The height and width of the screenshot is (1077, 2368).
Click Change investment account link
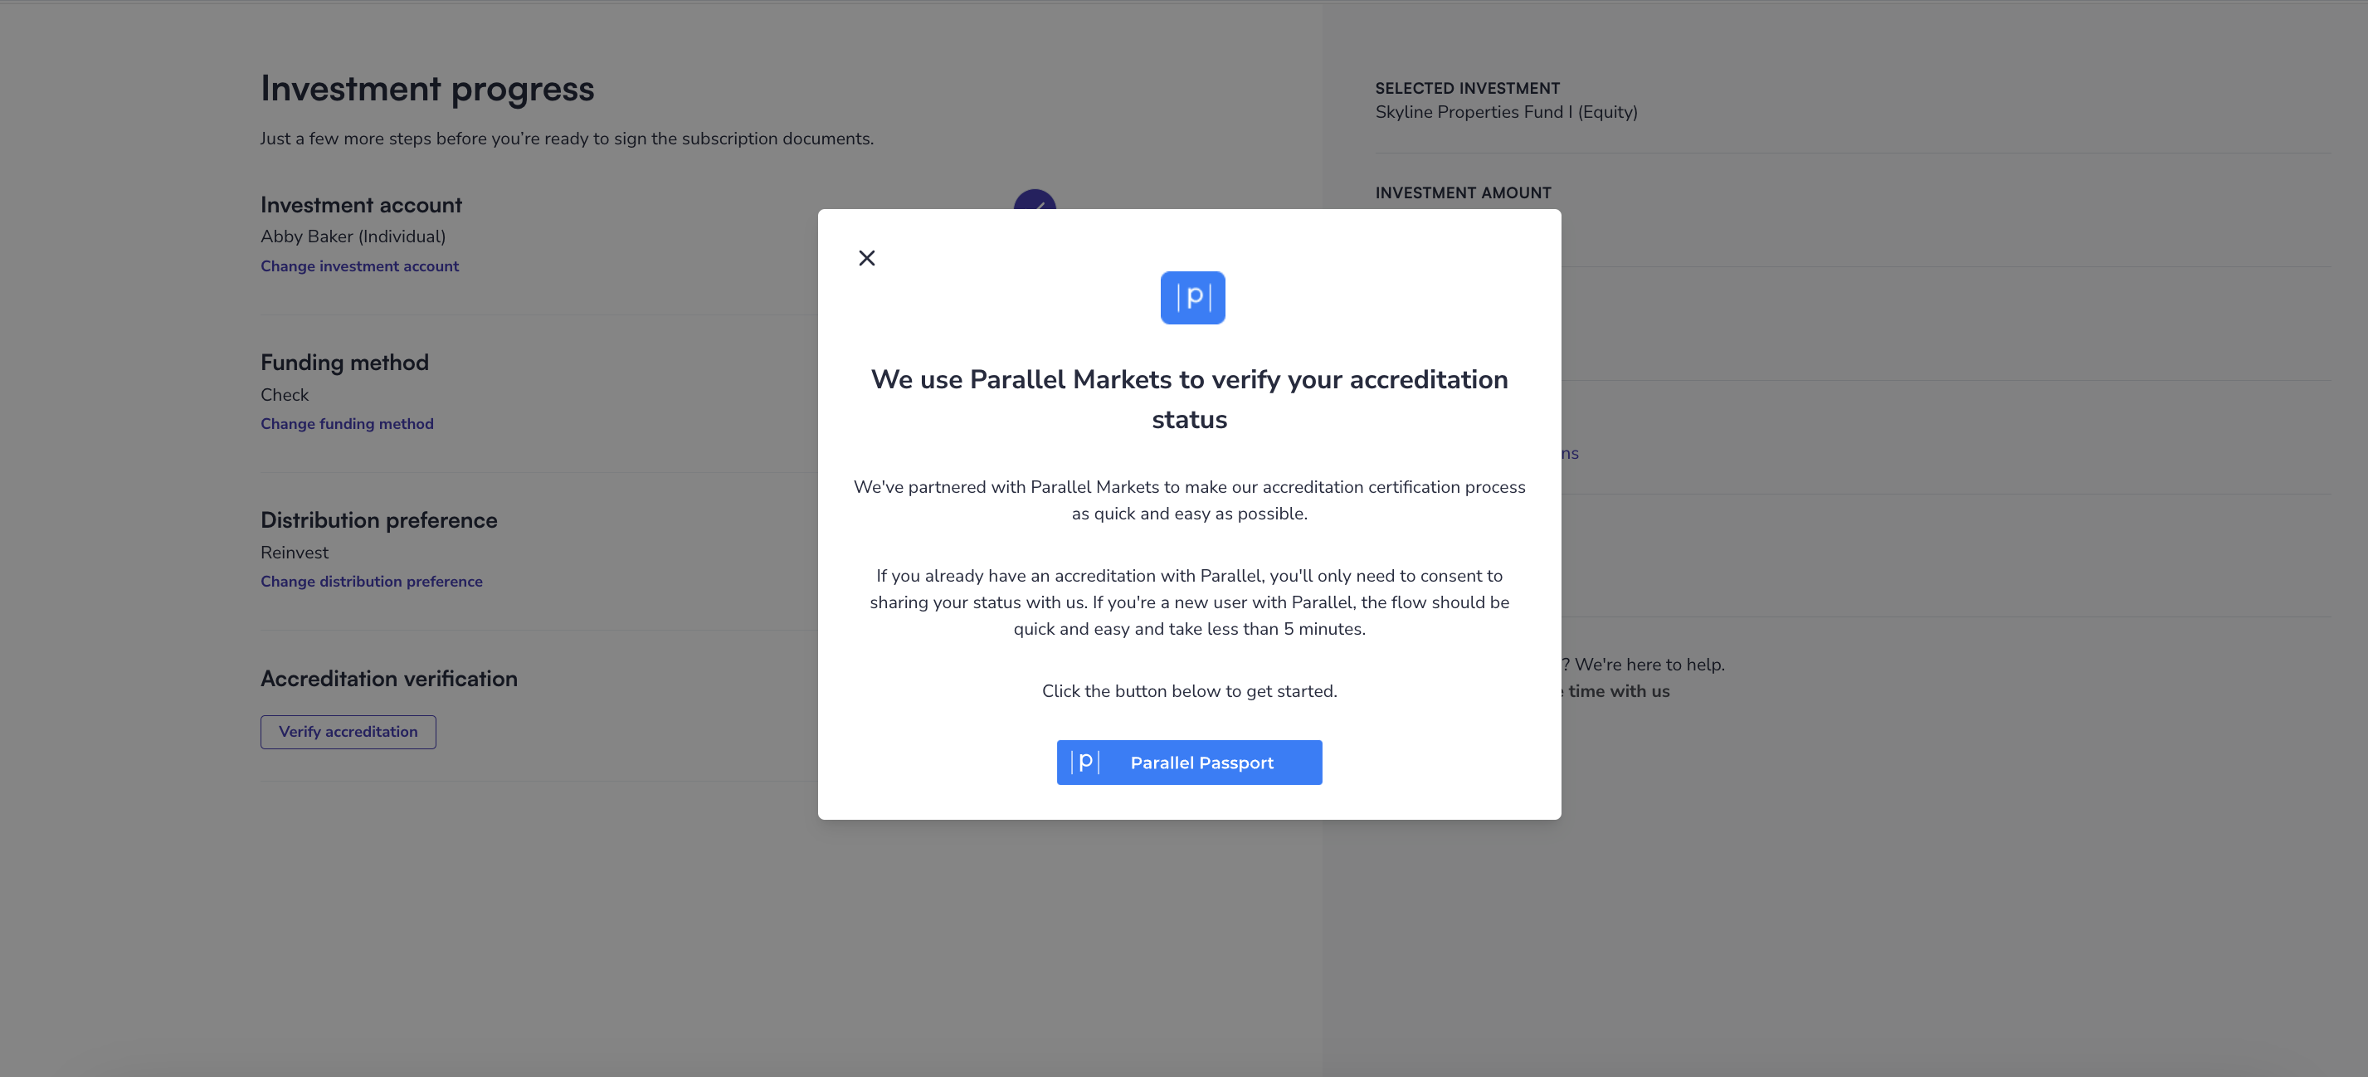pos(359,266)
